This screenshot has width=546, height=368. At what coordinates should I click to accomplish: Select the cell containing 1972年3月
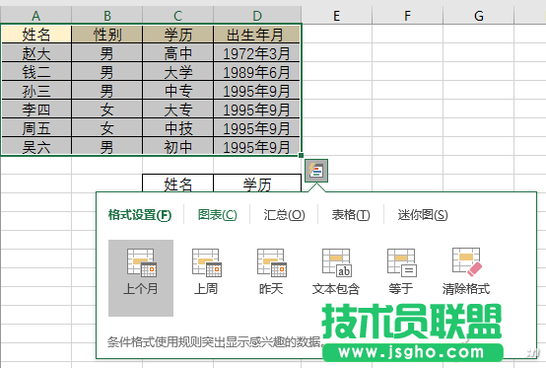257,53
